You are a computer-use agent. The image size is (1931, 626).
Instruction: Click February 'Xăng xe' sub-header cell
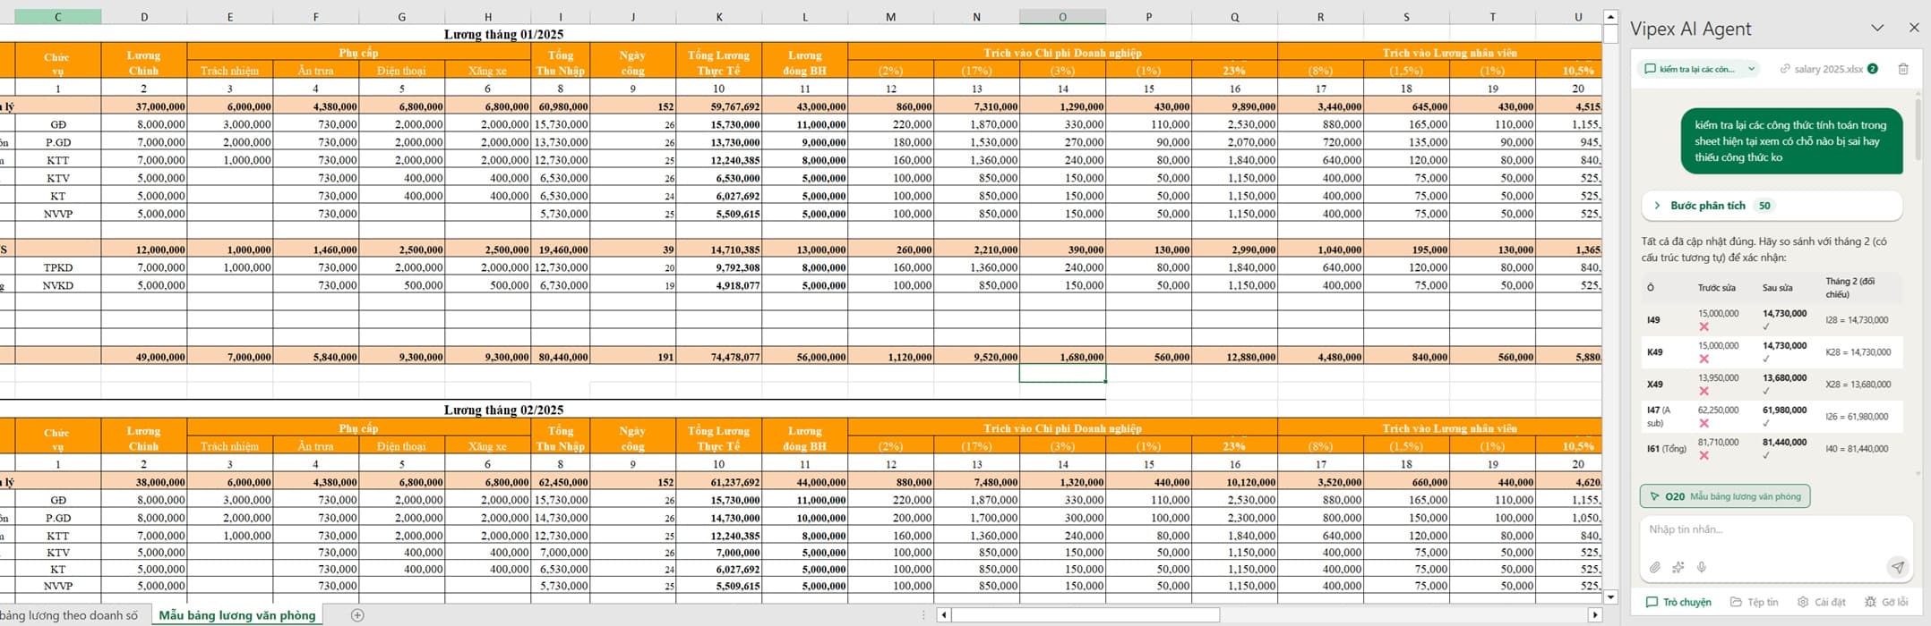(x=487, y=446)
